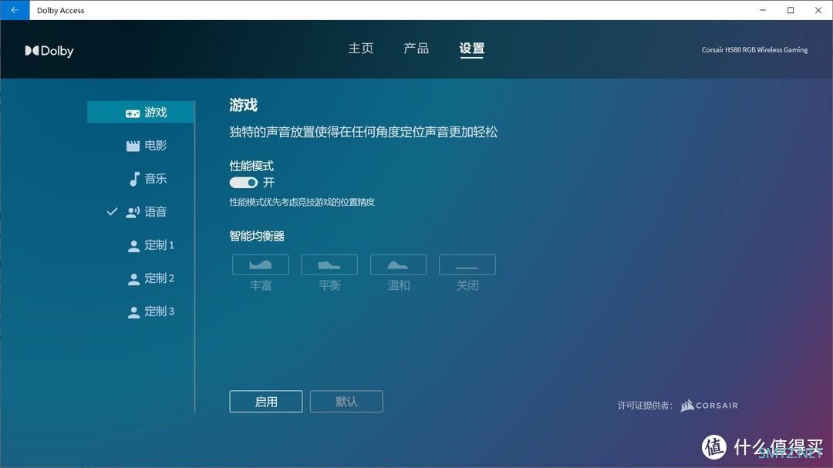Click the 许可证提供者 text
The height and width of the screenshot is (468, 833).
(644, 406)
